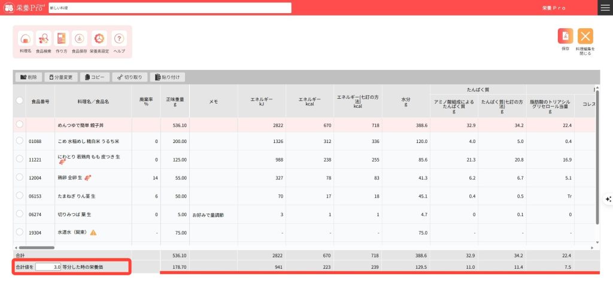Screen dimensions: 613x304
Task: Click the エネルギー kJ column header
Action: pyautogui.click(x=262, y=101)
